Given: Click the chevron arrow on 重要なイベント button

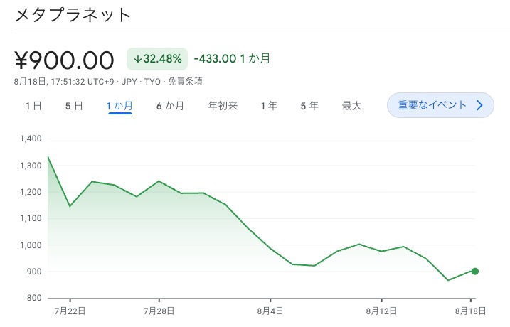Looking at the screenshot, I should point(479,106).
